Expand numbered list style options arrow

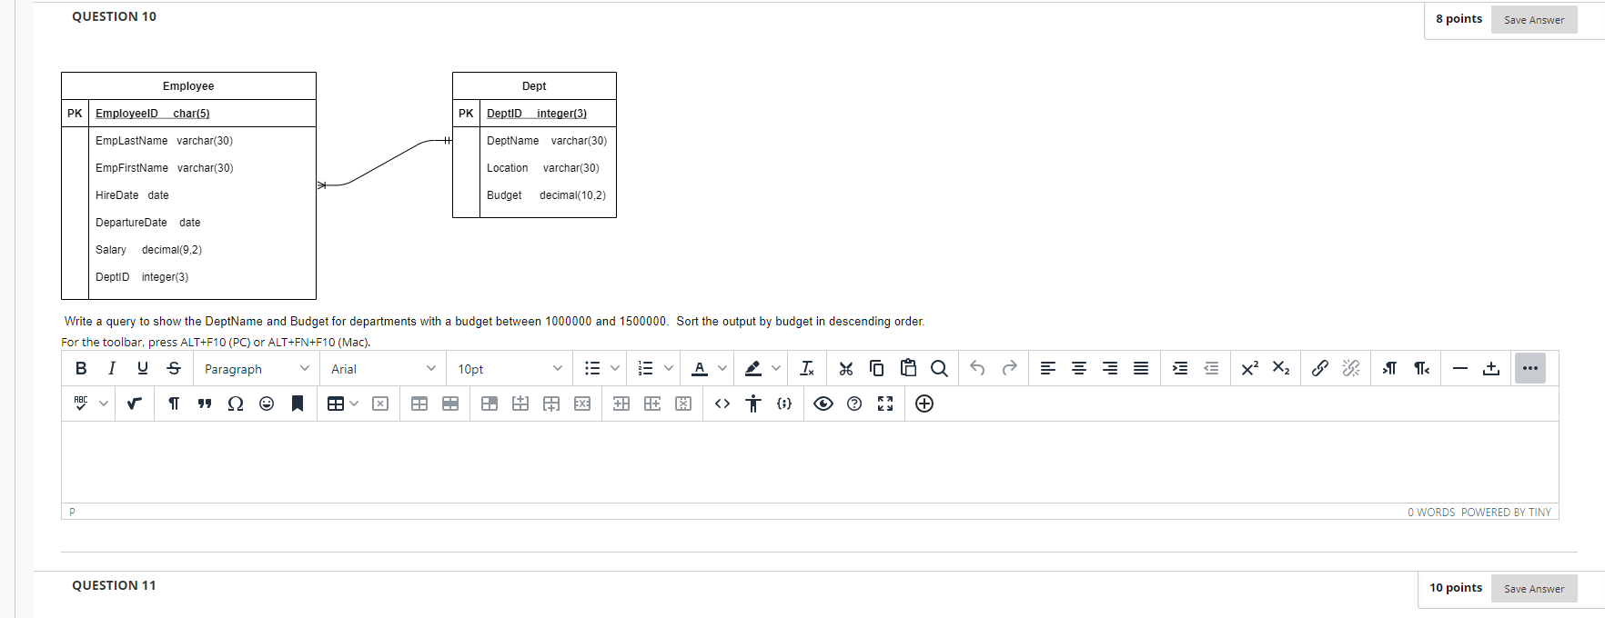click(x=669, y=368)
